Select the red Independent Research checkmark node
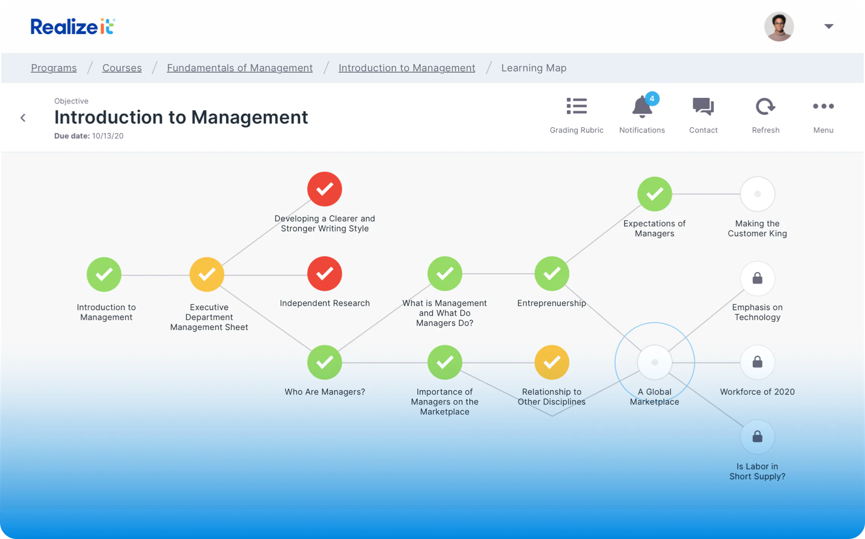Screen dimensions: 865x539 coord(324,274)
